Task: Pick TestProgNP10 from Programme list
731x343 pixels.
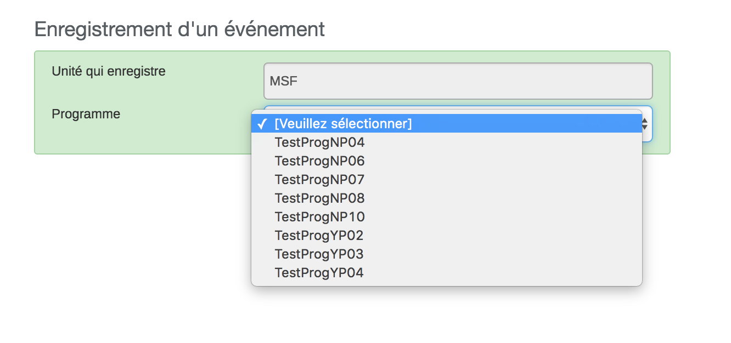Action: pos(319,217)
